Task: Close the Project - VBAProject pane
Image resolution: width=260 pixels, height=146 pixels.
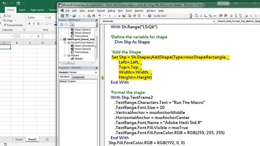Action: (x=96, y=20)
